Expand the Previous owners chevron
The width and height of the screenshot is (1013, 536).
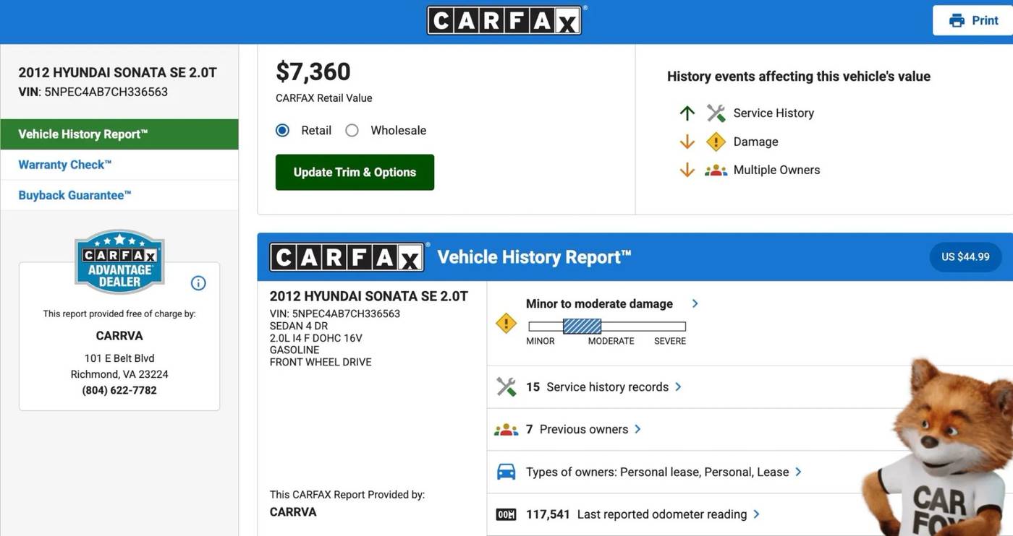click(637, 429)
